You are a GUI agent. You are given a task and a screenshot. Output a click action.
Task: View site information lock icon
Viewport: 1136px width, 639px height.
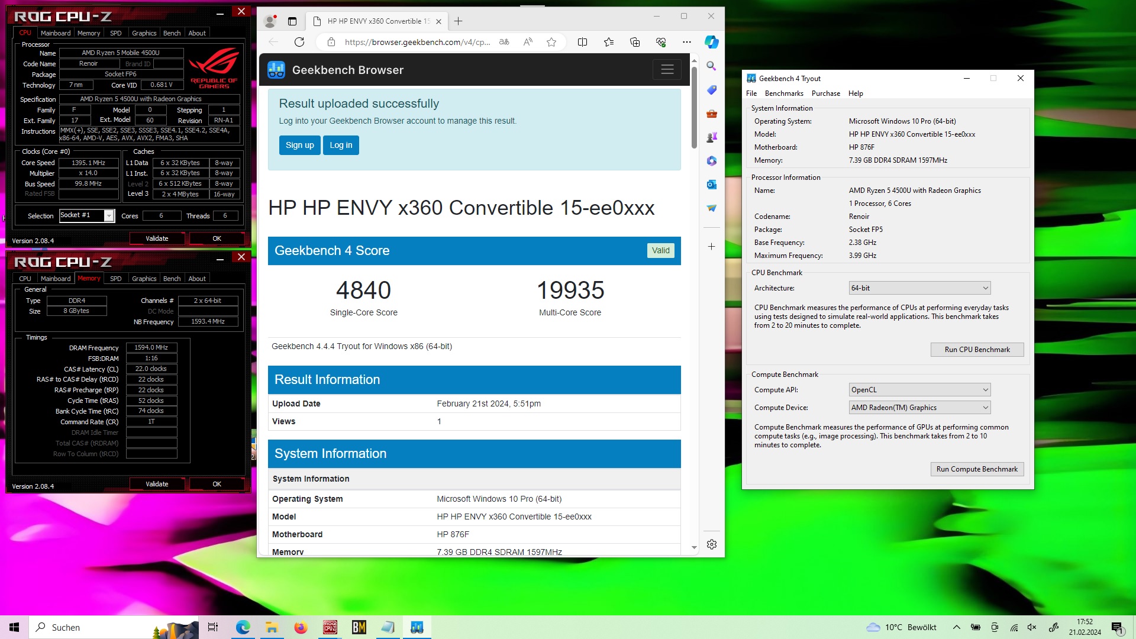pyautogui.click(x=331, y=42)
